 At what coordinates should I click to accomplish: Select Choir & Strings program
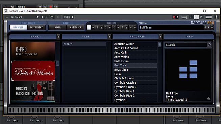(135, 78)
